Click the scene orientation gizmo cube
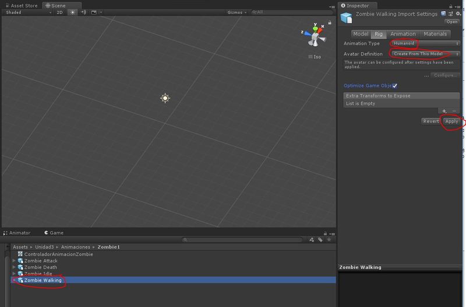 coord(314,38)
